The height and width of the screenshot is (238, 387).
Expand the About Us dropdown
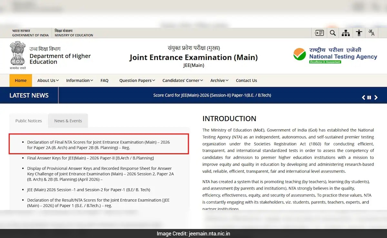(x=48, y=81)
